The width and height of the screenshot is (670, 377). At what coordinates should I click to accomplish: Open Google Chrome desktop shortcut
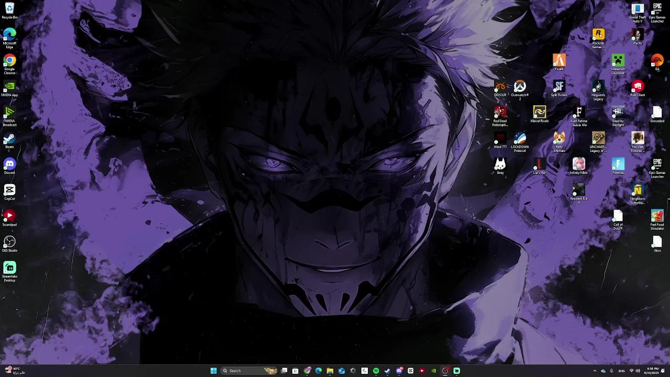(9, 64)
